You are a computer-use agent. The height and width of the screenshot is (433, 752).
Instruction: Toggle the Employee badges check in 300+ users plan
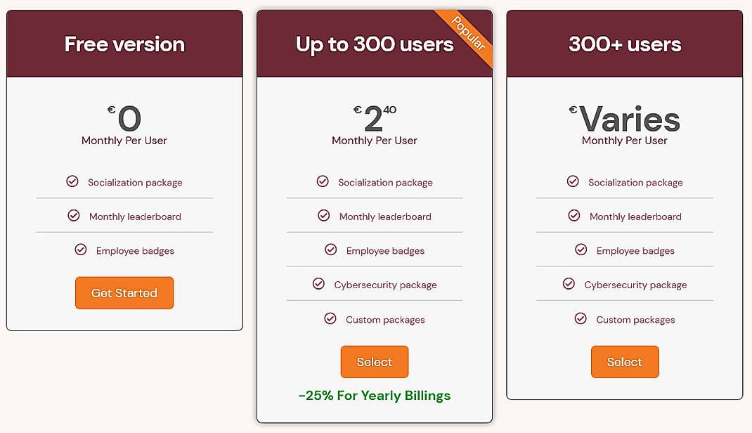(x=581, y=250)
